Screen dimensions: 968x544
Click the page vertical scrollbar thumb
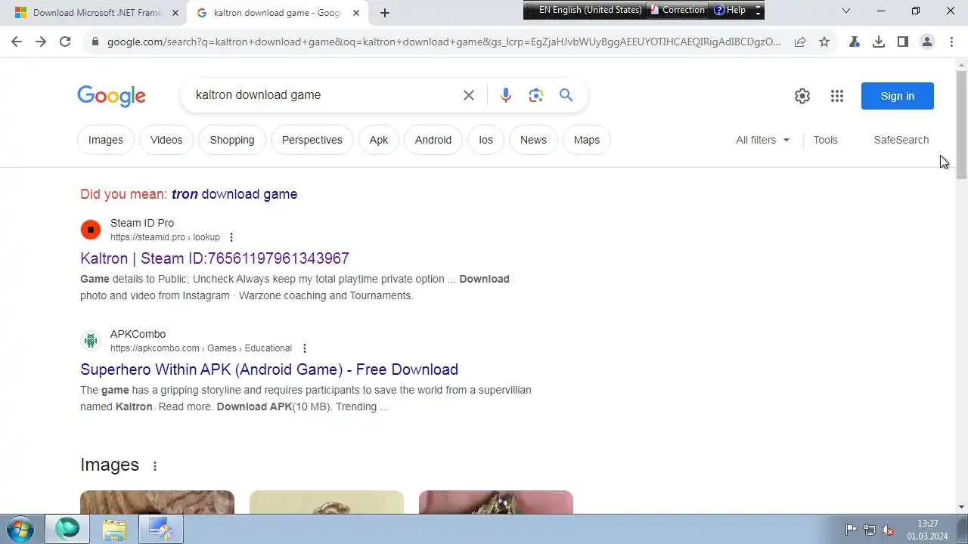pos(961,125)
